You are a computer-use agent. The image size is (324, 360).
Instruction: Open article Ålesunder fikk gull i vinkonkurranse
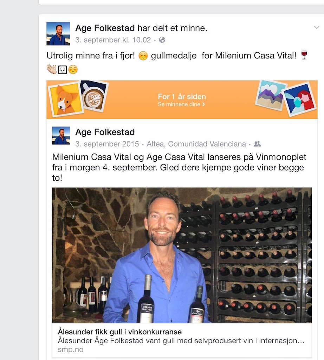119,332
